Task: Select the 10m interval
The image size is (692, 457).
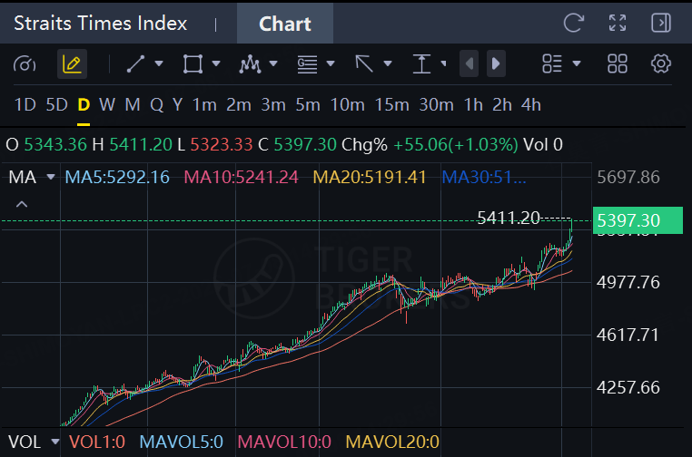Action: (347, 105)
